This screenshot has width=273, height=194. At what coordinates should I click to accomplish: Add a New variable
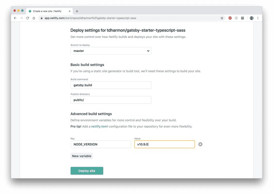(x=82, y=156)
